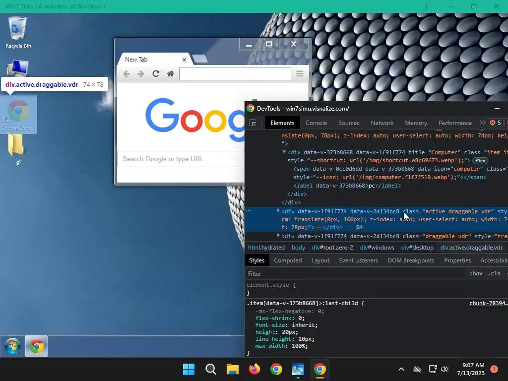
Task: Open the chunk-78394 stylesheet link
Action: (x=489, y=303)
